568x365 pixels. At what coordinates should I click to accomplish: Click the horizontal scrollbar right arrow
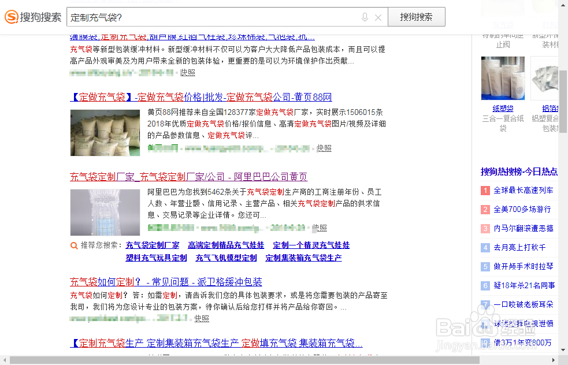point(554,360)
